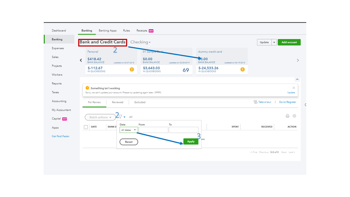Click the Last pagination link
The height and width of the screenshot is (197, 350).
[291, 152]
